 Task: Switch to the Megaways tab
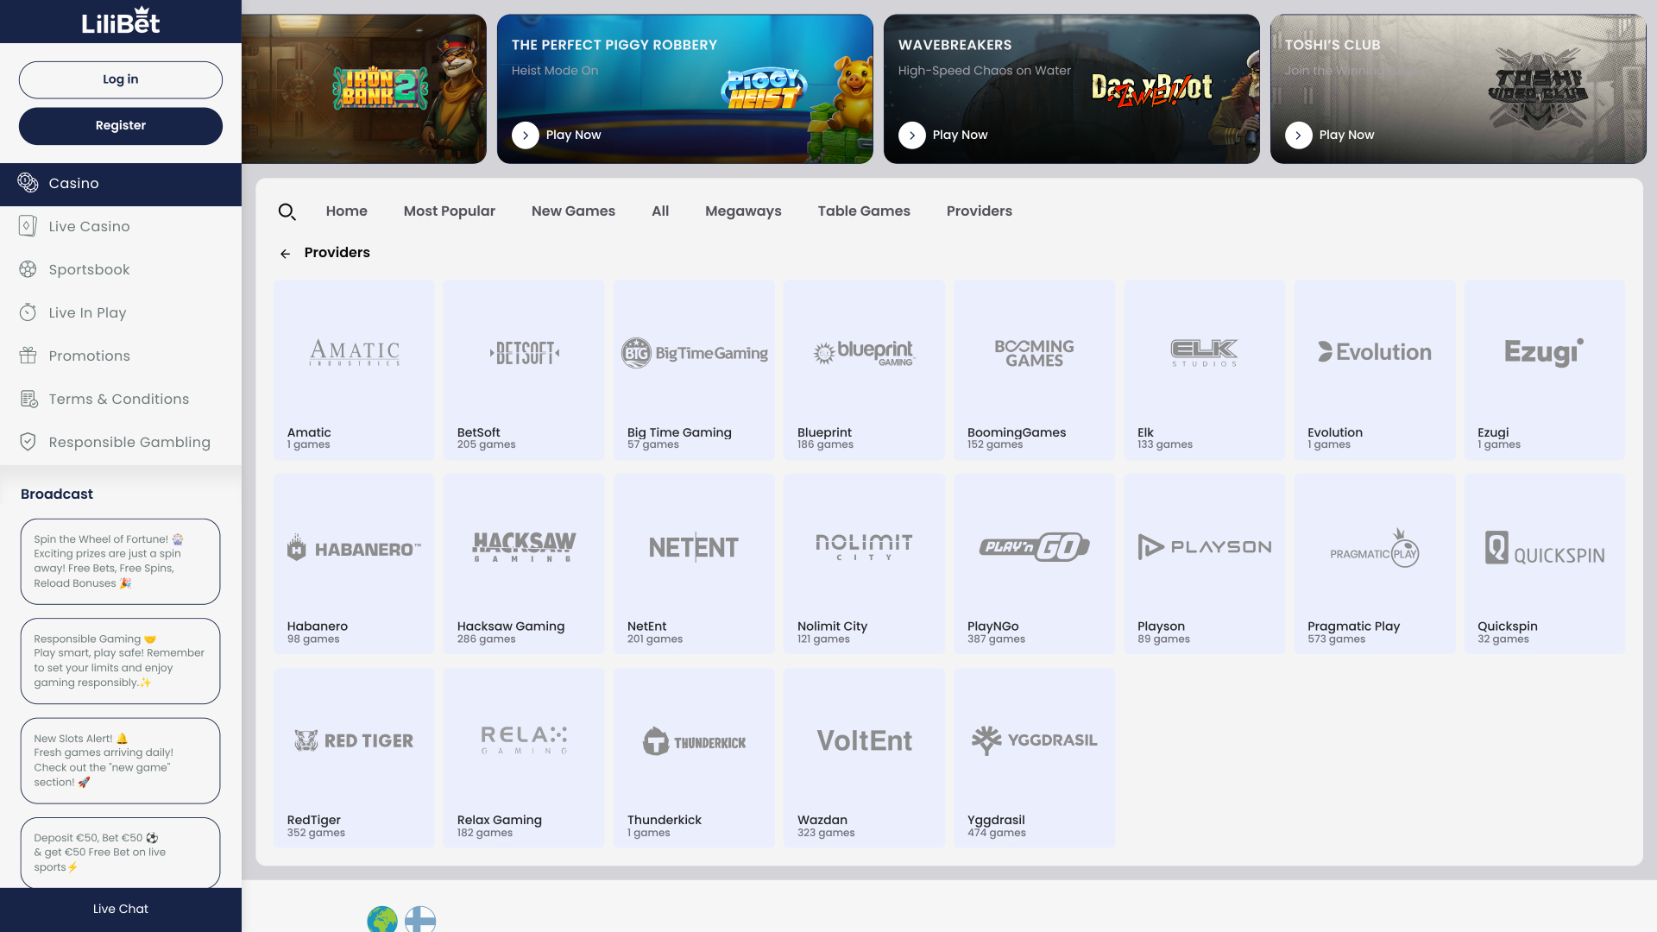(x=743, y=211)
